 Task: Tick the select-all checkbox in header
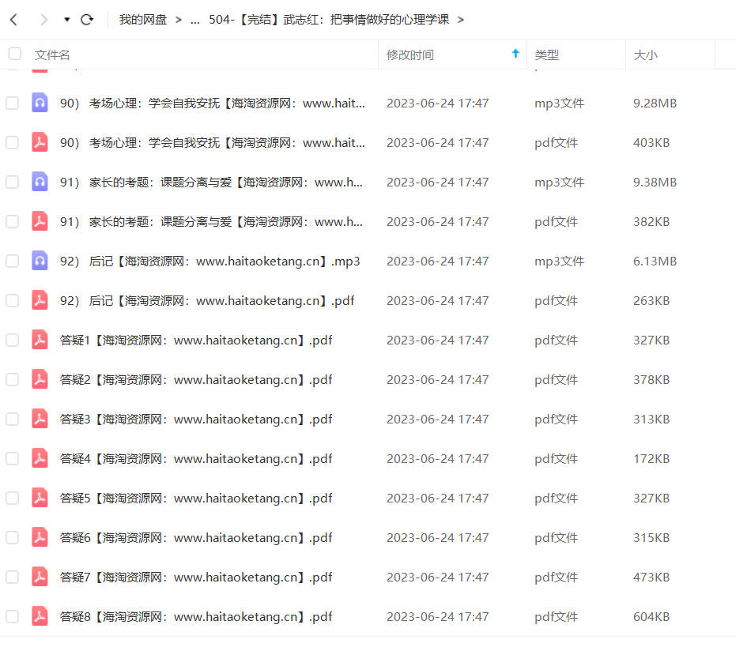click(x=15, y=54)
